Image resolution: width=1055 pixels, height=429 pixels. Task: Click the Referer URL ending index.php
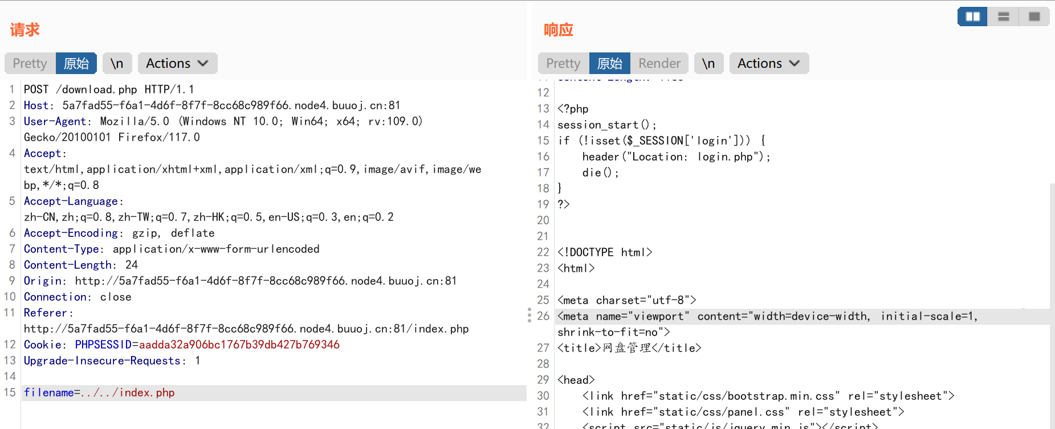(246, 329)
